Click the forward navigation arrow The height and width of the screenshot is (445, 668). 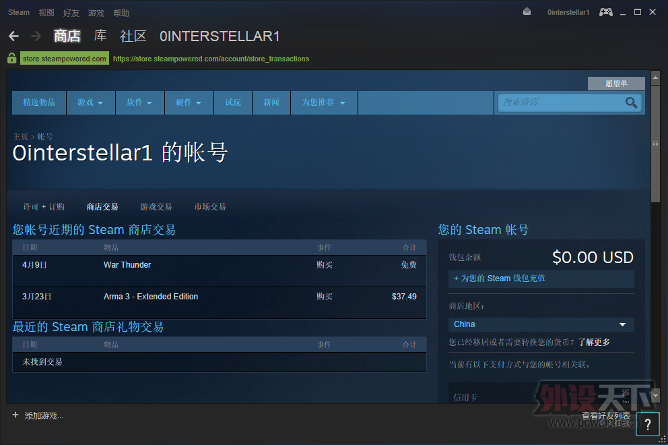tap(36, 36)
